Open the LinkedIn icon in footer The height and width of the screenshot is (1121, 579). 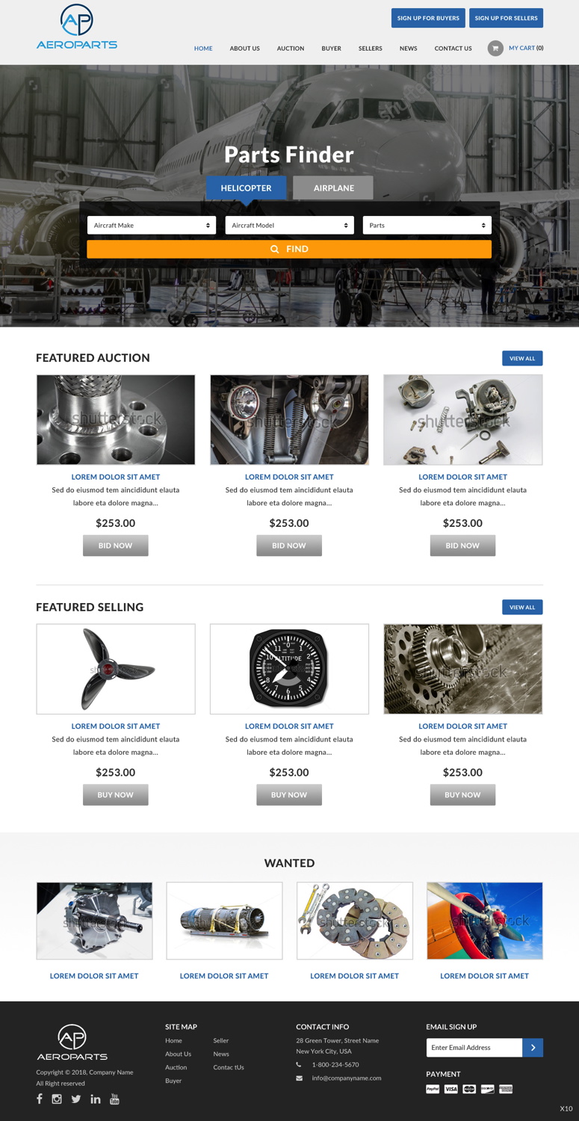96,1099
